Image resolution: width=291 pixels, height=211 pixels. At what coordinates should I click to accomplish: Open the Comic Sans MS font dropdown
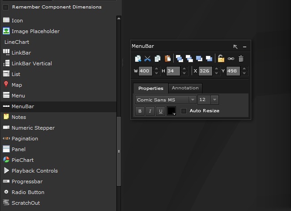pyautogui.click(x=166, y=100)
